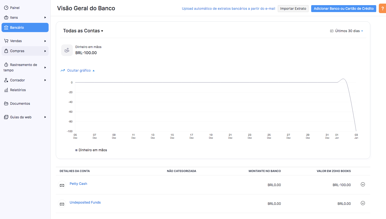Click the calendar icon beside Últimos 30 dias
Viewport: 386px width, 219px height.
332,31
